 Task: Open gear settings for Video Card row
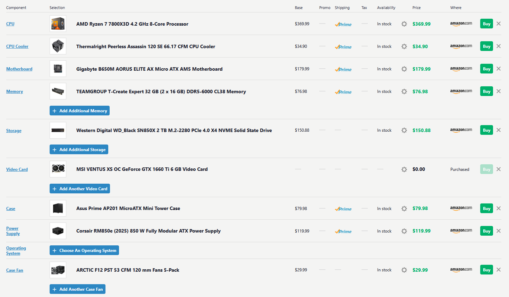coord(404,169)
